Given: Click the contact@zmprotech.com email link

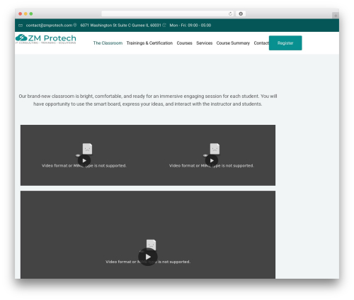Looking at the screenshot, I should 49,26.
